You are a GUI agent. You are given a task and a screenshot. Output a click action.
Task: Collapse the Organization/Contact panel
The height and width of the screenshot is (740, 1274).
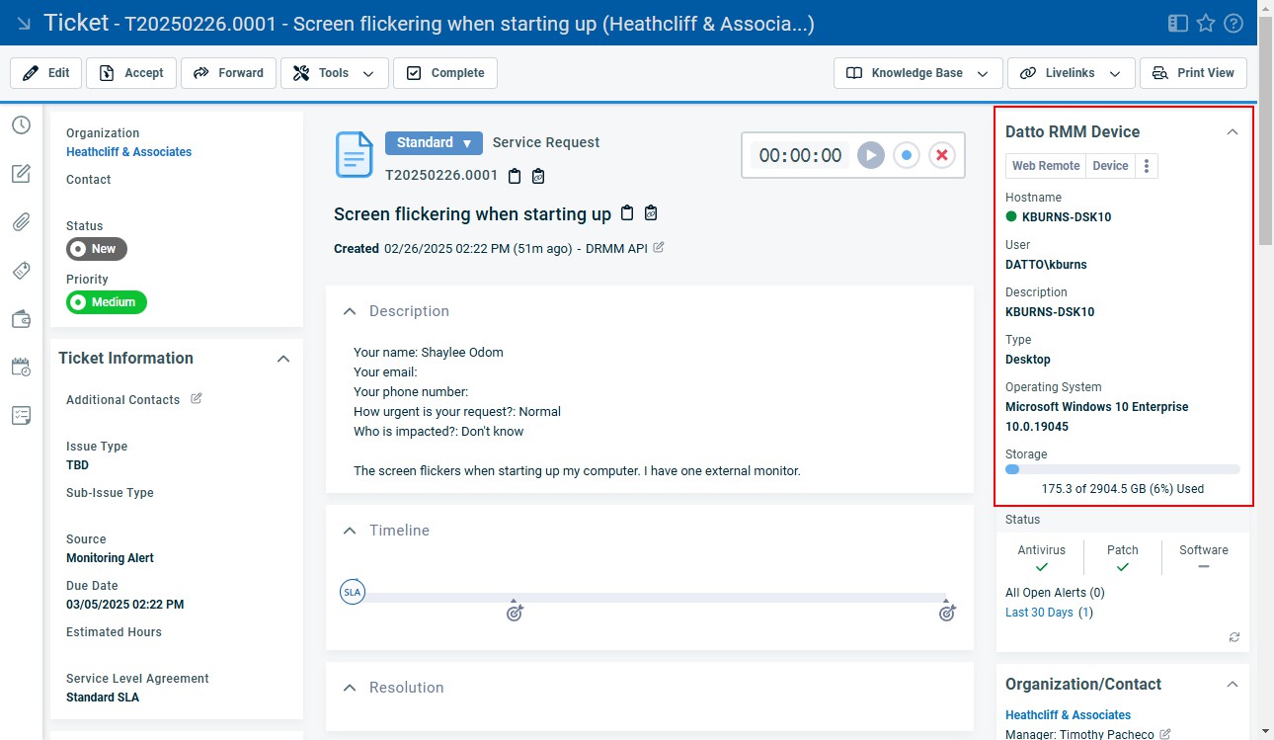1232,684
